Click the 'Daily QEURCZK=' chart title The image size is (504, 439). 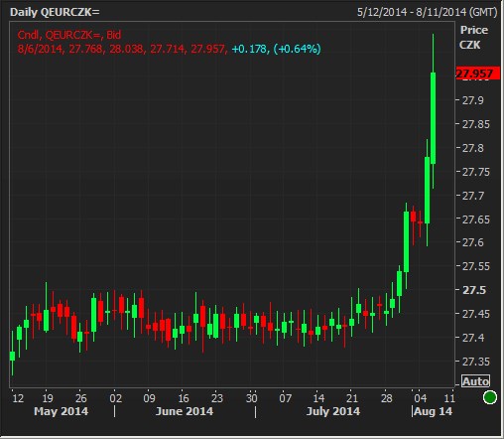point(55,12)
